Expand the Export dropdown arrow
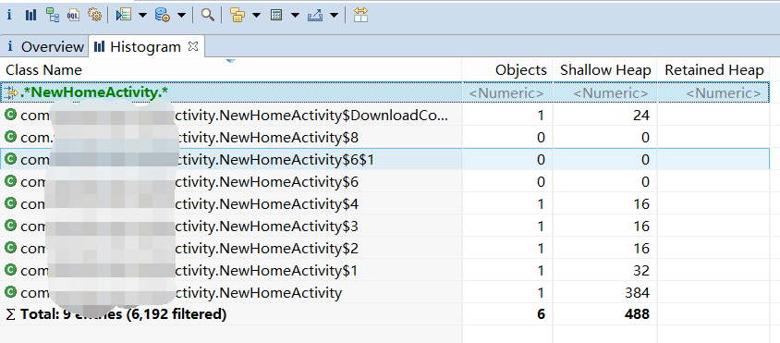The image size is (780, 343). [x=335, y=16]
